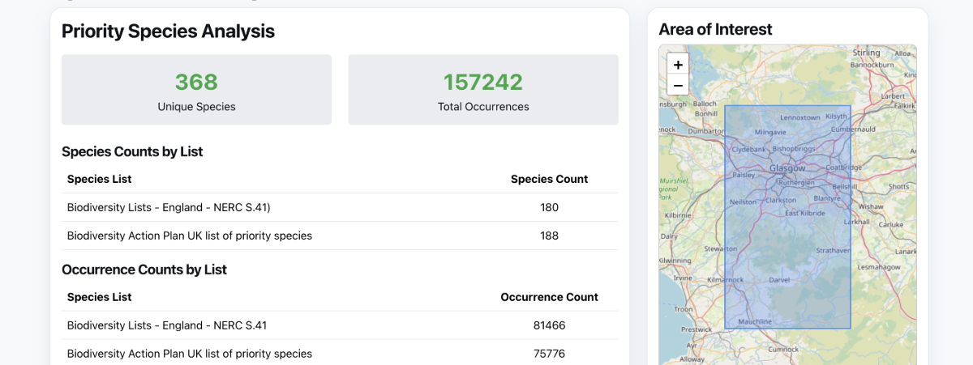Click the Kilmarnock label on the map

(726, 279)
